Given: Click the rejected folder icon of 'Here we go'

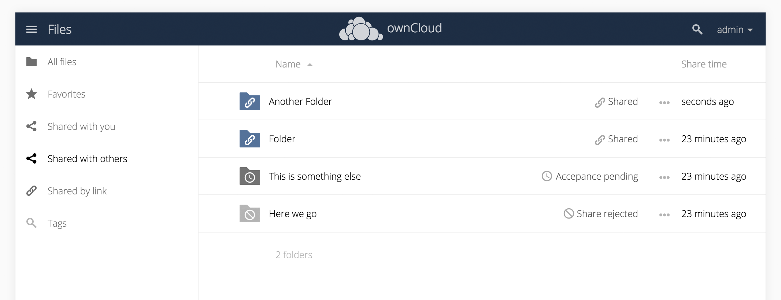Looking at the screenshot, I should 250,213.
